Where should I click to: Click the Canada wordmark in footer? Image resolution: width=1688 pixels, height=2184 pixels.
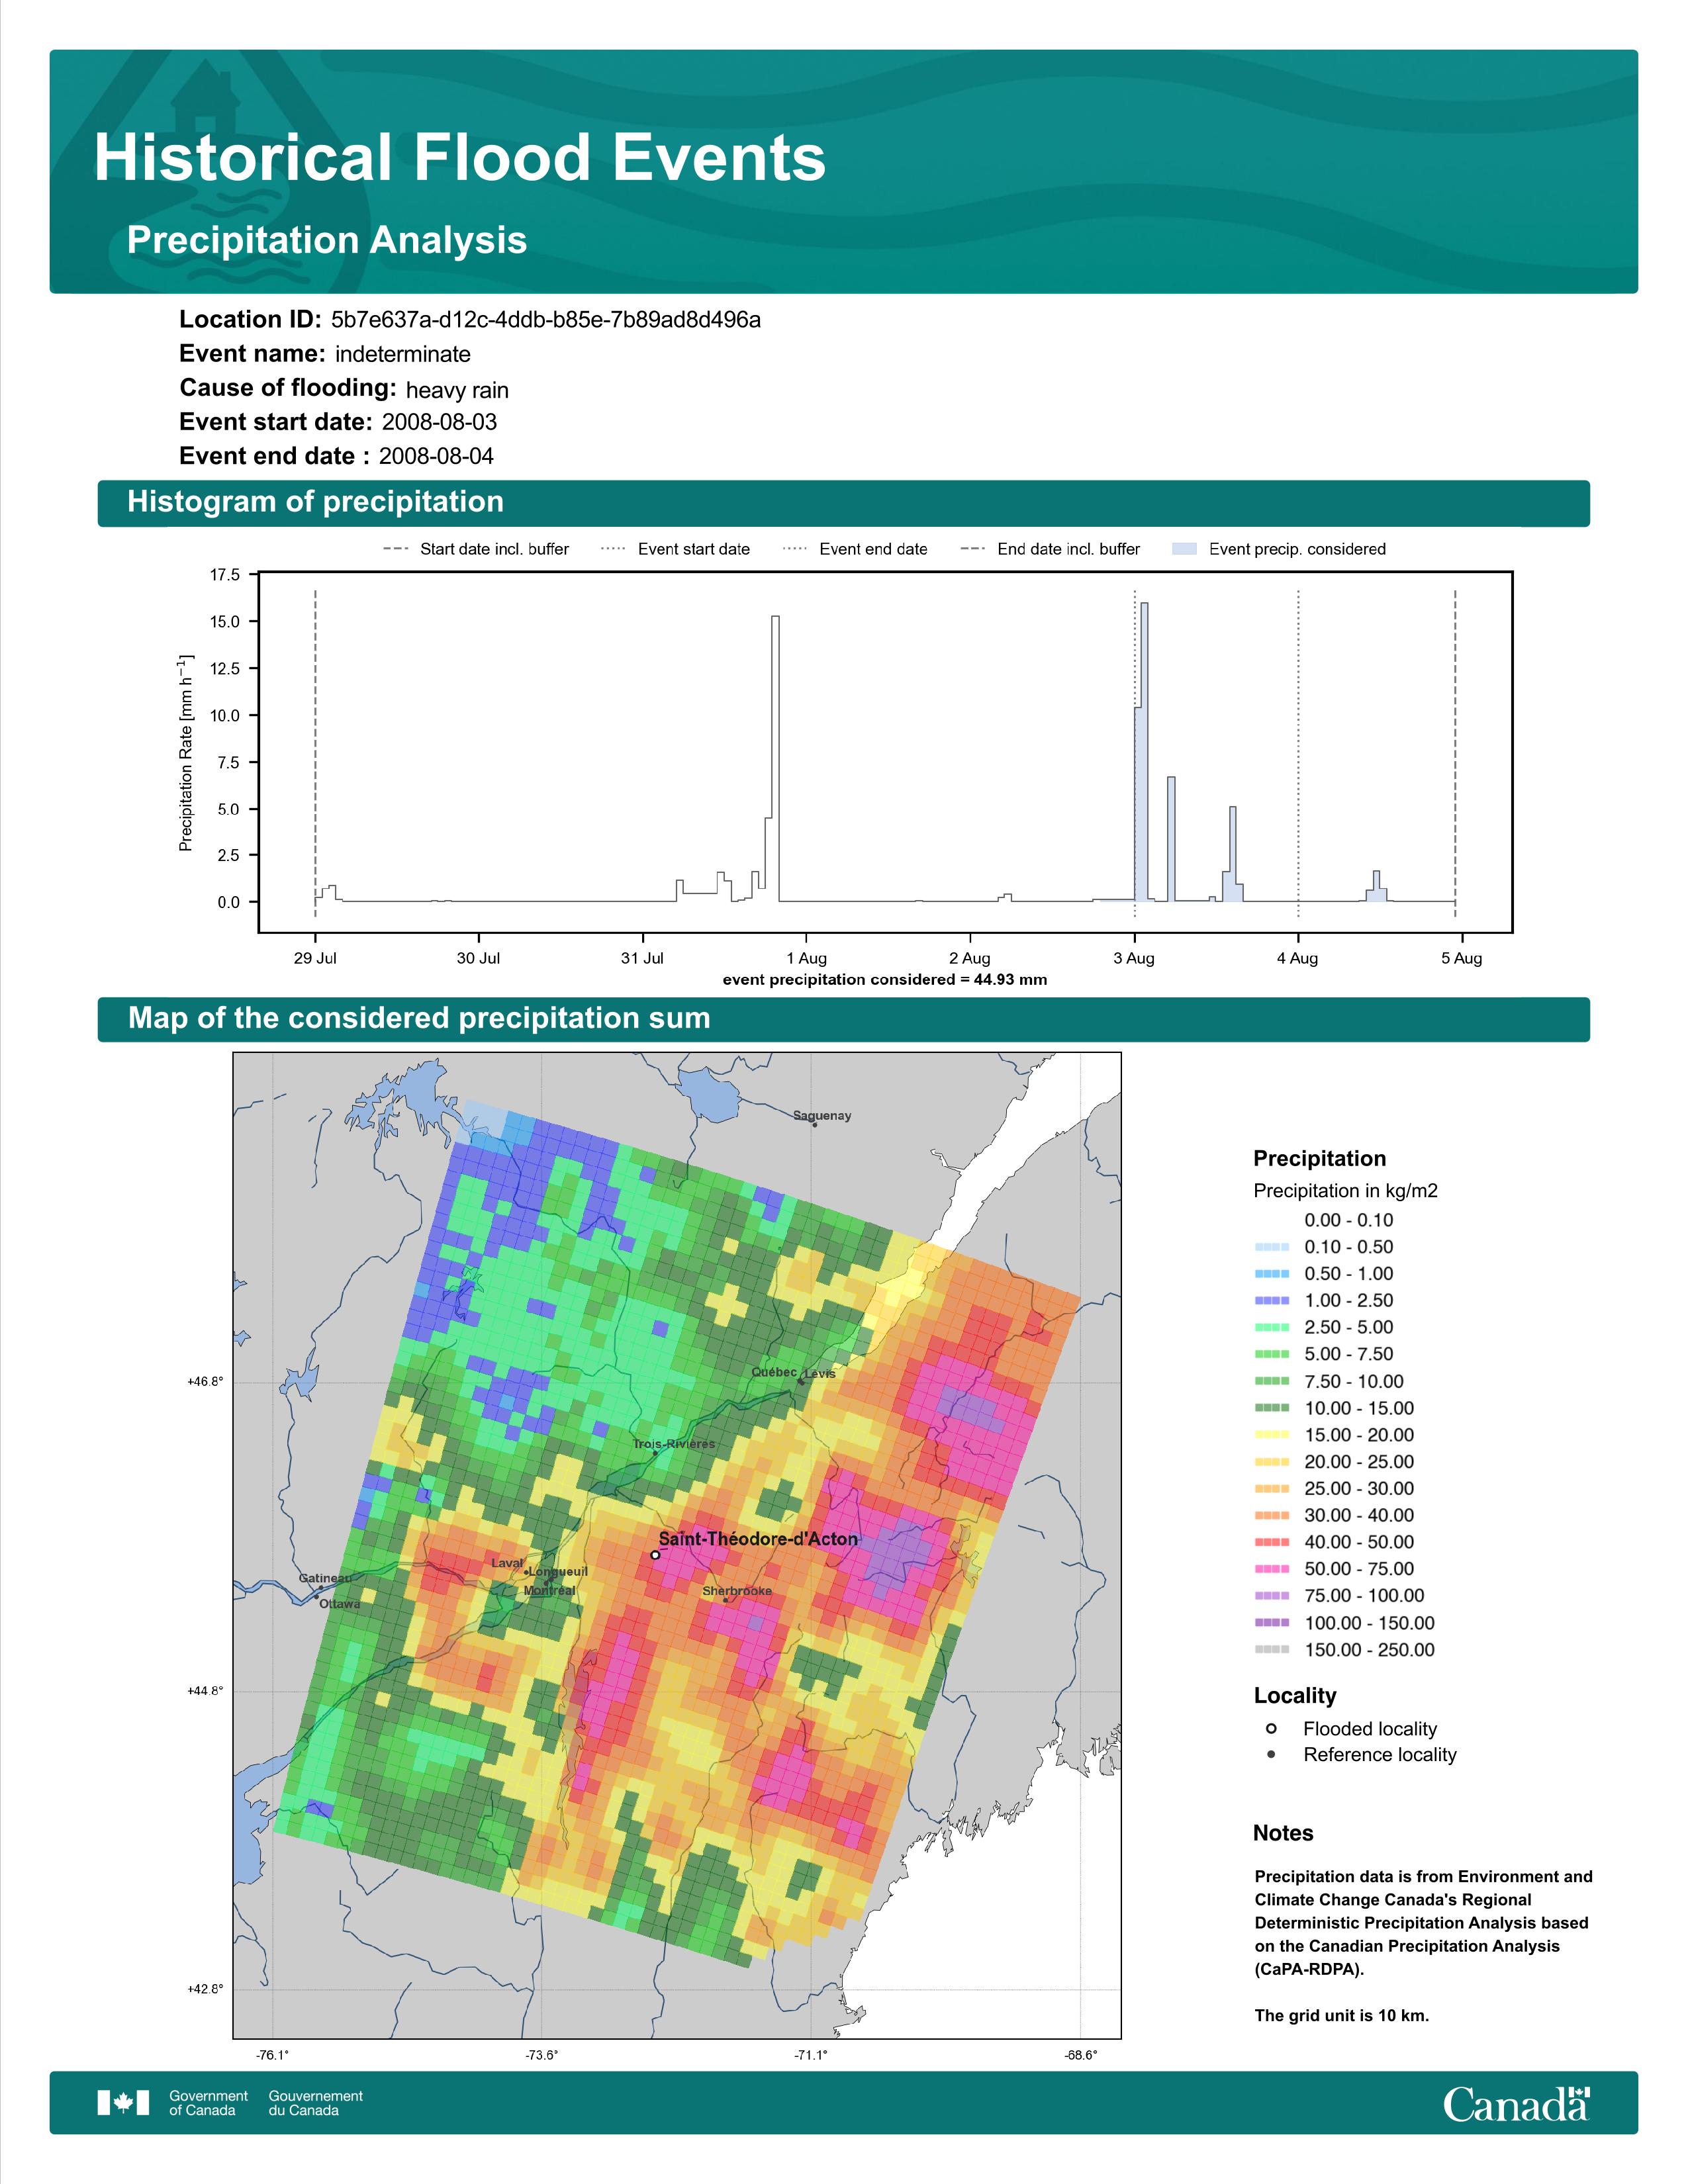coord(1516,2103)
